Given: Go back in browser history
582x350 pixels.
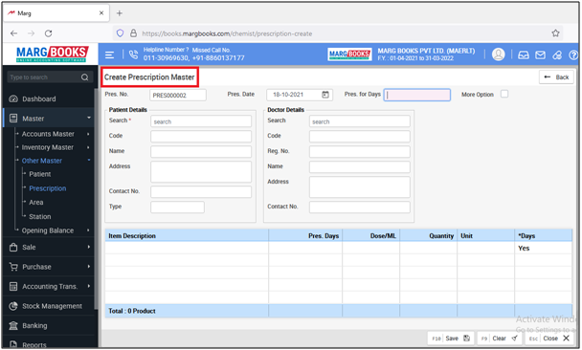Looking at the screenshot, I should (14, 33).
